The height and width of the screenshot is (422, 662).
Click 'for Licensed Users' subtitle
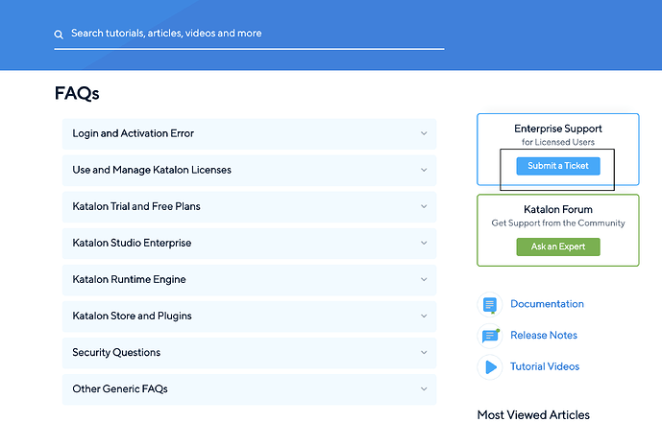[x=558, y=142]
